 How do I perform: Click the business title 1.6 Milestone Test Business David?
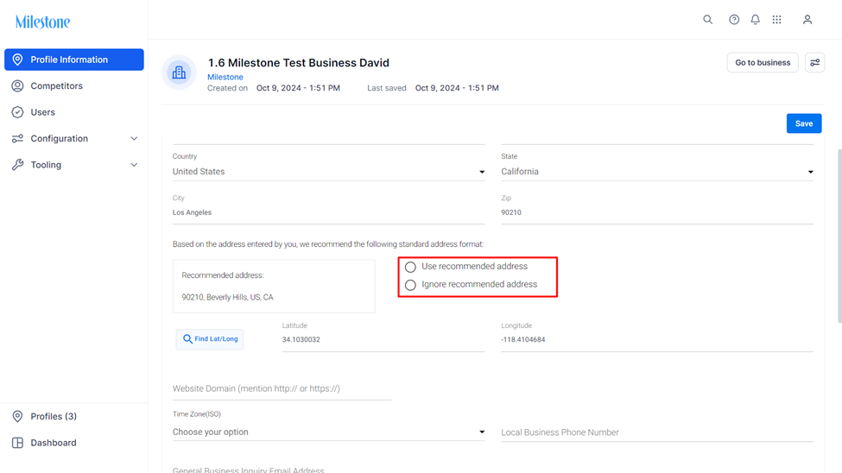coord(299,63)
